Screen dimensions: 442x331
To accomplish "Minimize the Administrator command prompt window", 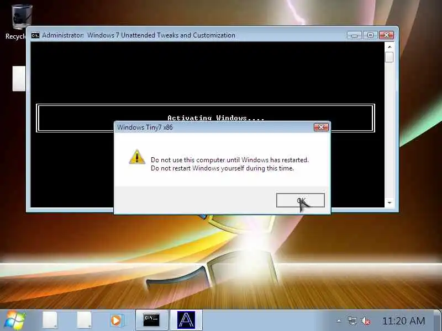I will [354, 35].
